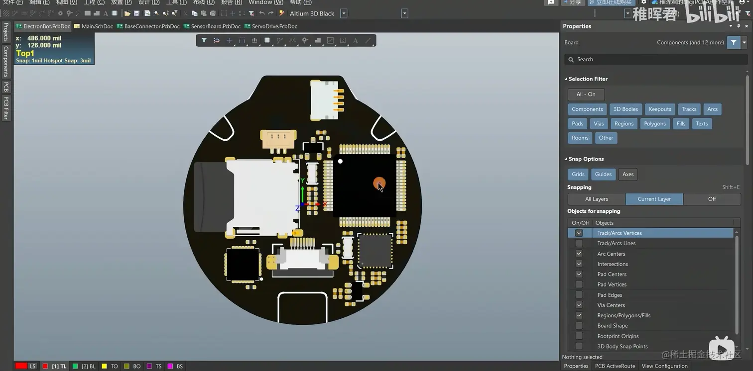Image resolution: width=753 pixels, height=371 pixels.
Task: Collapse the Snap Options section
Action: [566, 159]
